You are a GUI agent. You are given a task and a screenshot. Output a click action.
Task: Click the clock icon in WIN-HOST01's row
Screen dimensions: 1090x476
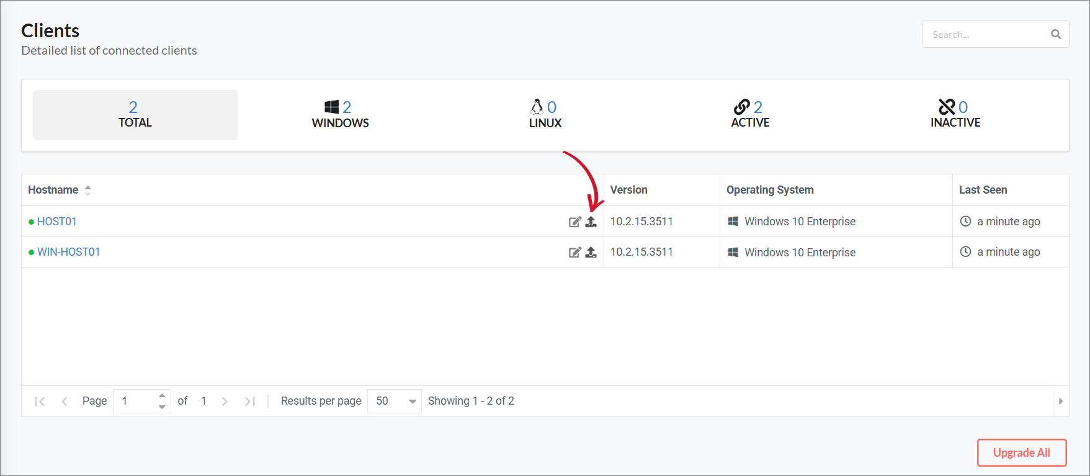pyautogui.click(x=965, y=251)
